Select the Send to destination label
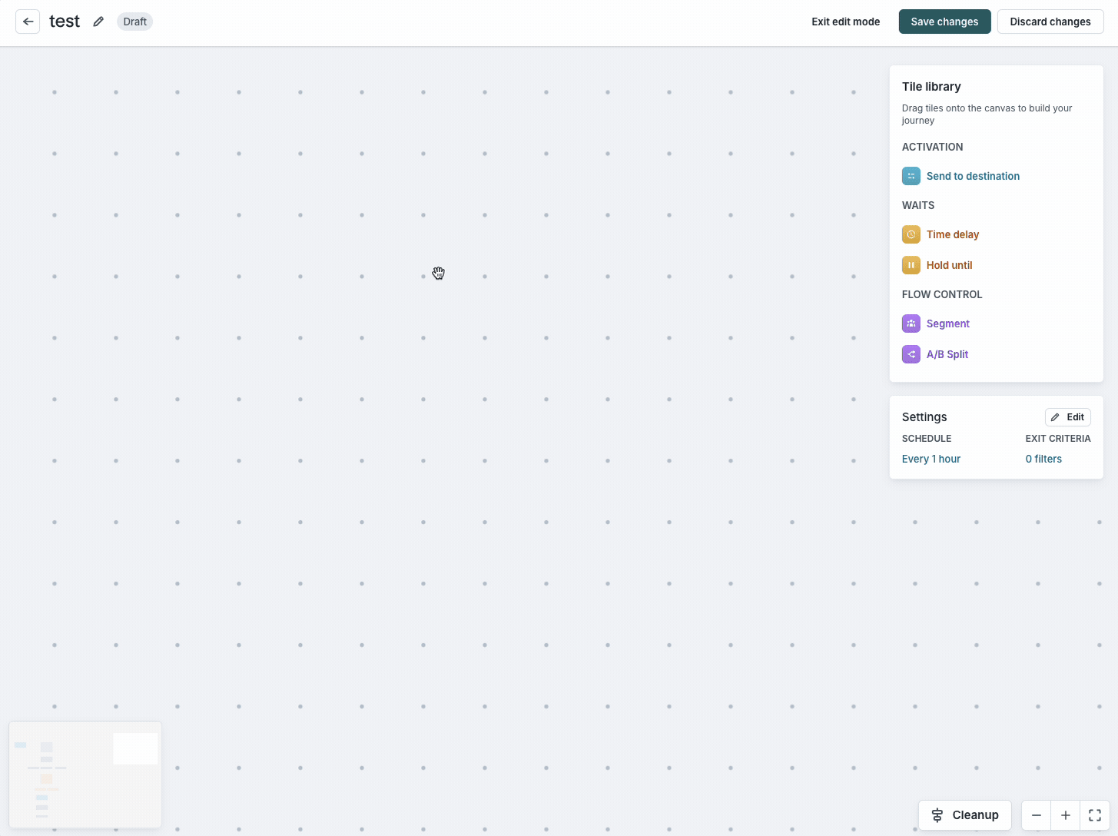This screenshot has height=836, width=1118. (x=973, y=176)
